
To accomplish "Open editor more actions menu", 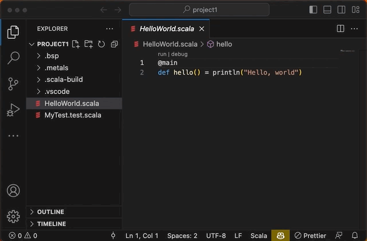I will click(354, 29).
